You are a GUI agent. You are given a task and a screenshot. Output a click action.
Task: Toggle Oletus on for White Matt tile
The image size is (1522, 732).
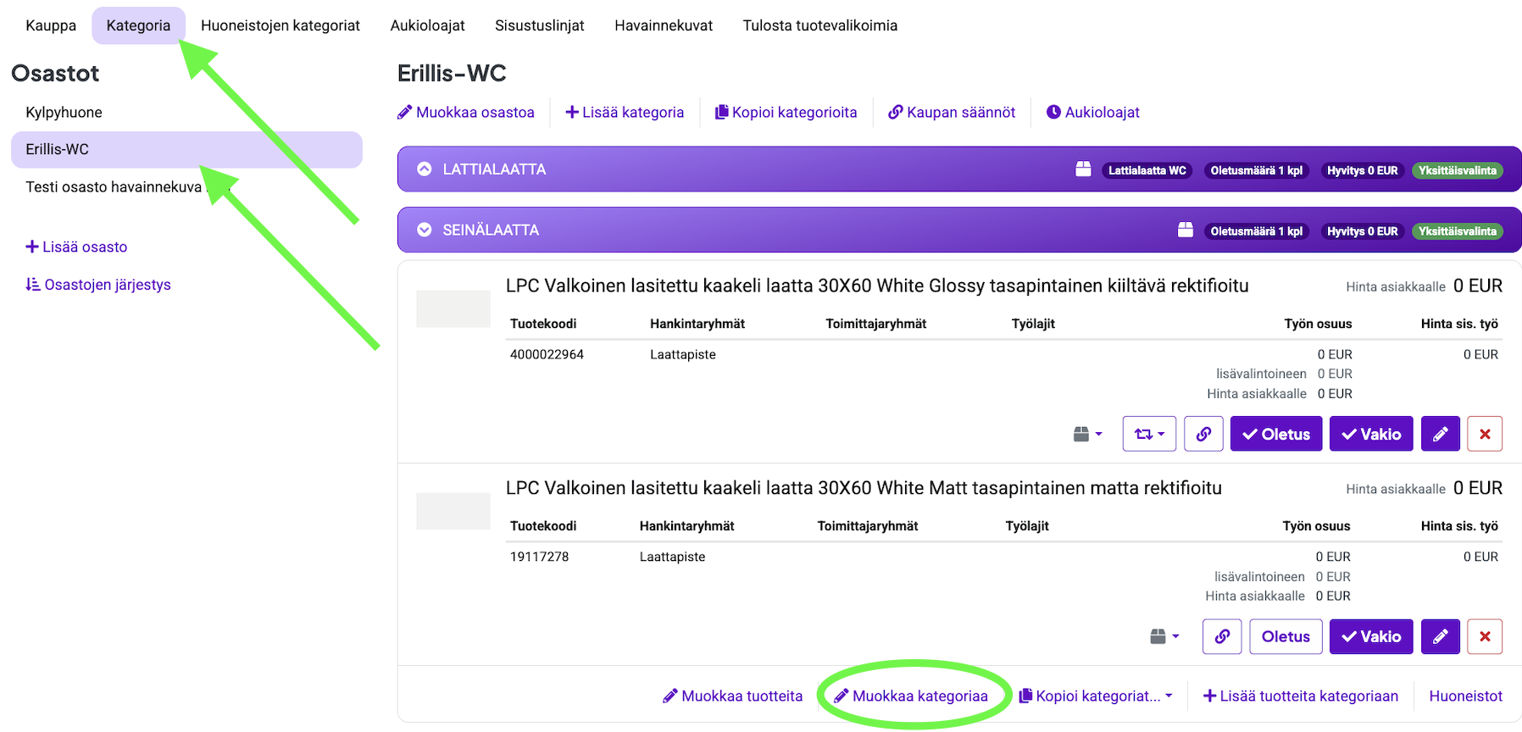click(1285, 636)
